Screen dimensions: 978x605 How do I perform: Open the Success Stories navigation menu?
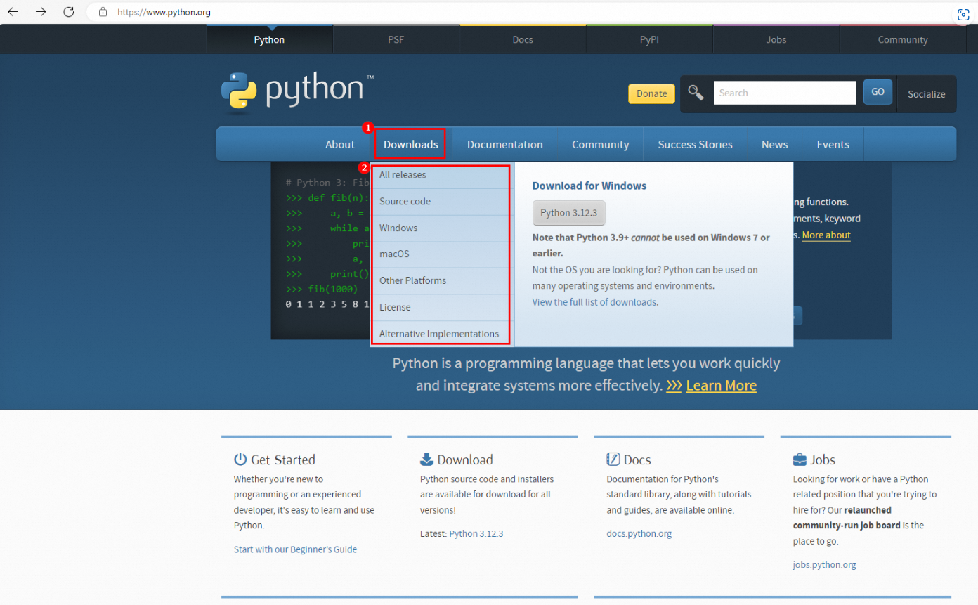point(696,145)
